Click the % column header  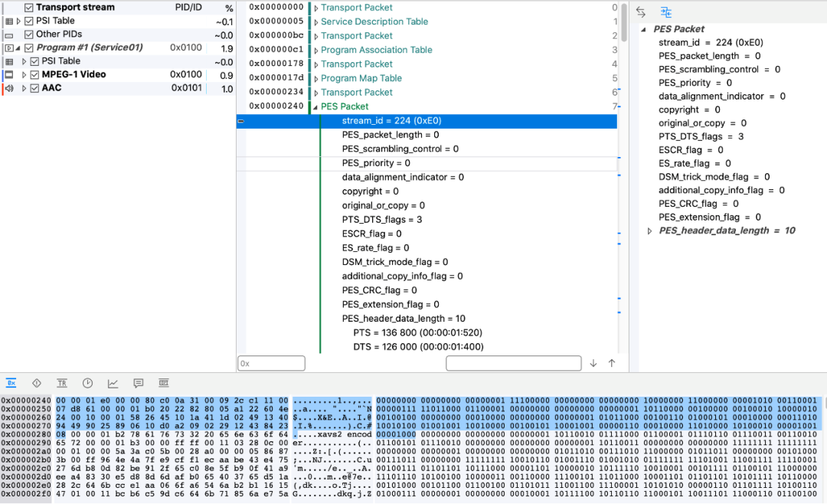point(229,8)
